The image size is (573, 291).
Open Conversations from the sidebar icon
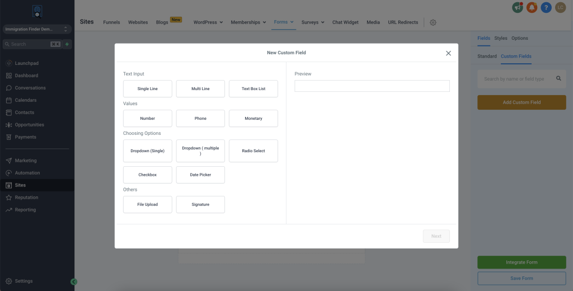[9, 88]
